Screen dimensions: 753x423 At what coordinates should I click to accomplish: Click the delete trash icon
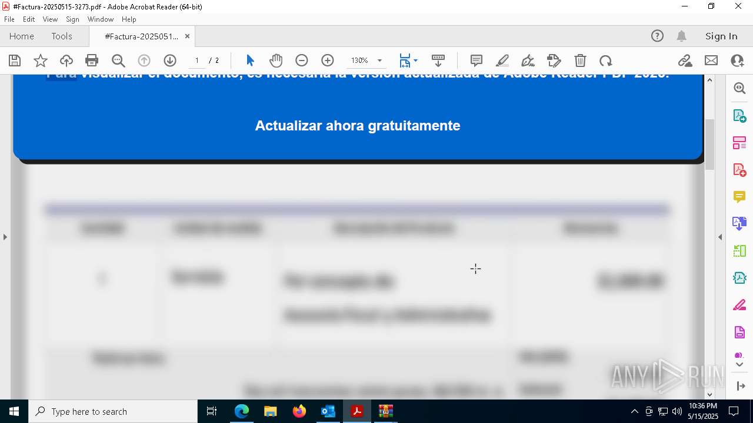(580, 61)
